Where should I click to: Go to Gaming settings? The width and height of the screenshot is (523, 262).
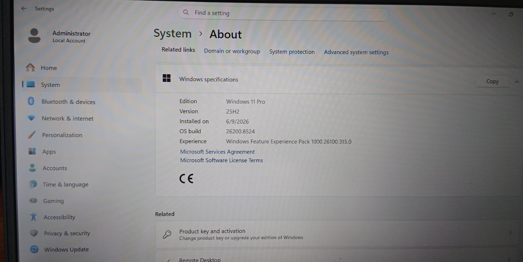tap(53, 201)
